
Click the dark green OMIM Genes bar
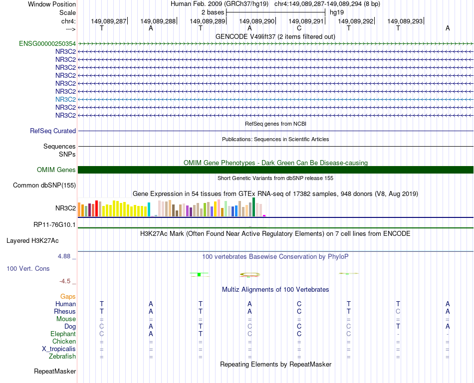tap(275, 170)
